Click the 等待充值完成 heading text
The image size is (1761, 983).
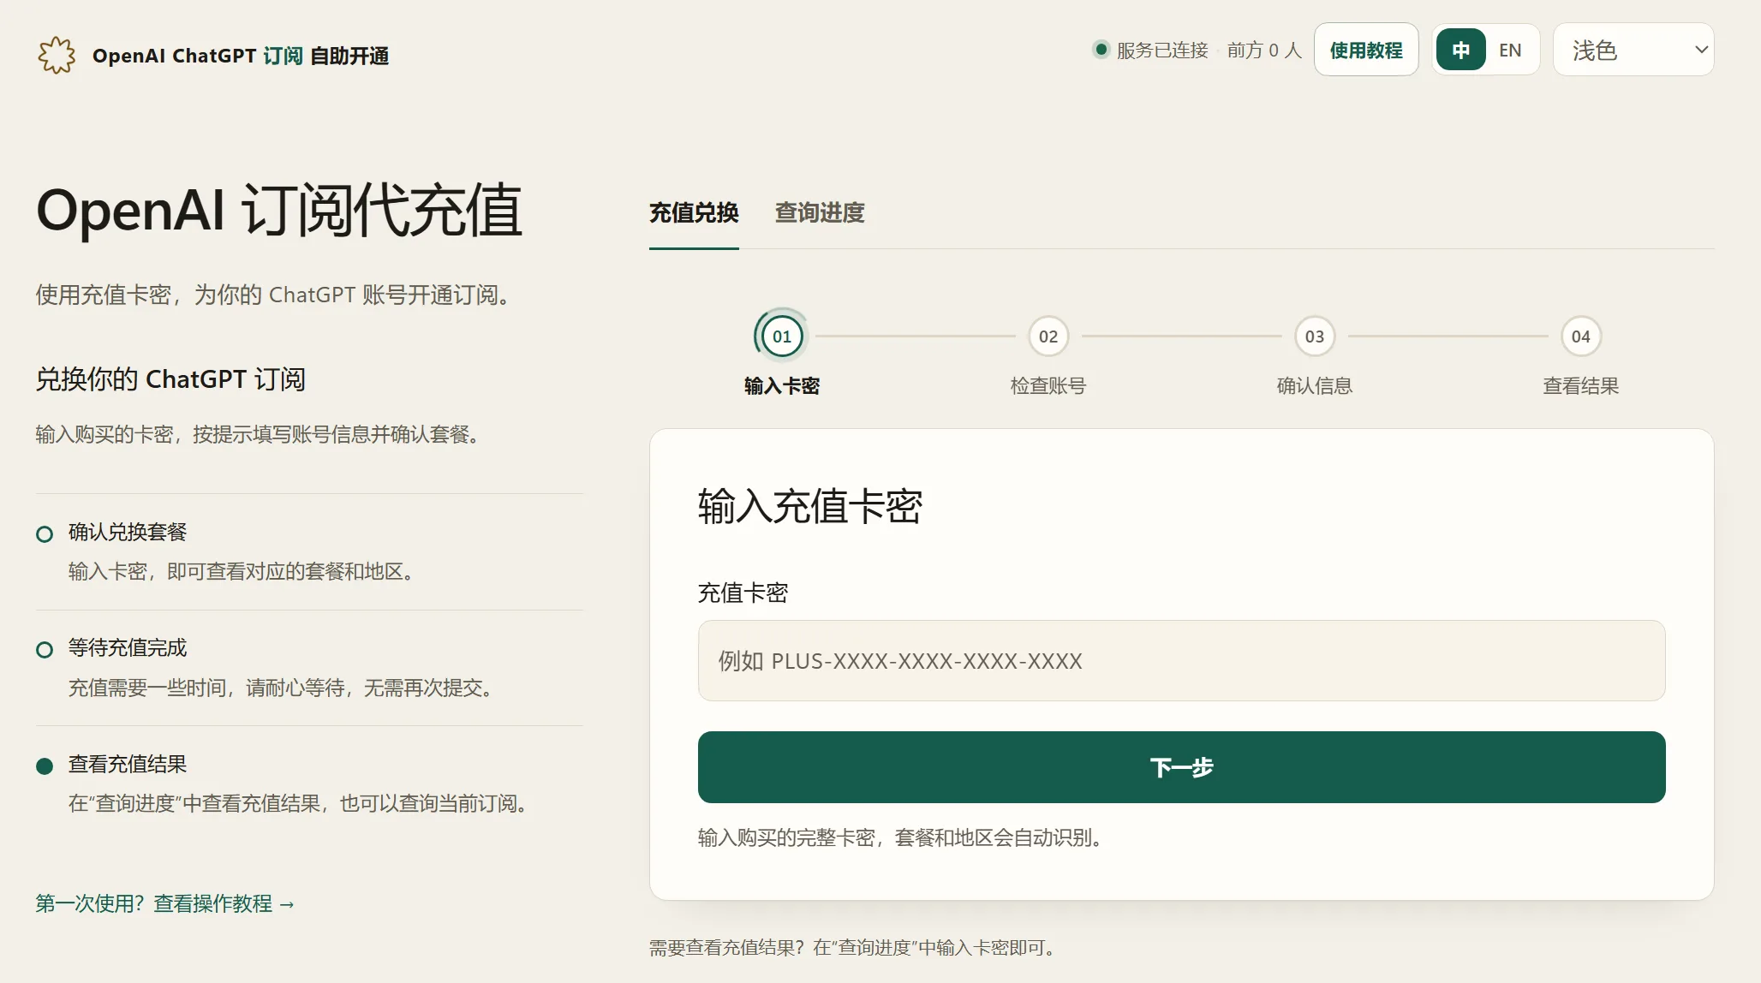[128, 648]
